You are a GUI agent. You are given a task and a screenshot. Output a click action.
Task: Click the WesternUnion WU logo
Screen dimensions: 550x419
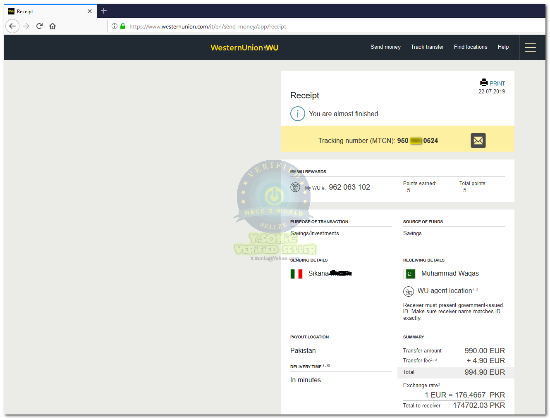[x=244, y=48]
